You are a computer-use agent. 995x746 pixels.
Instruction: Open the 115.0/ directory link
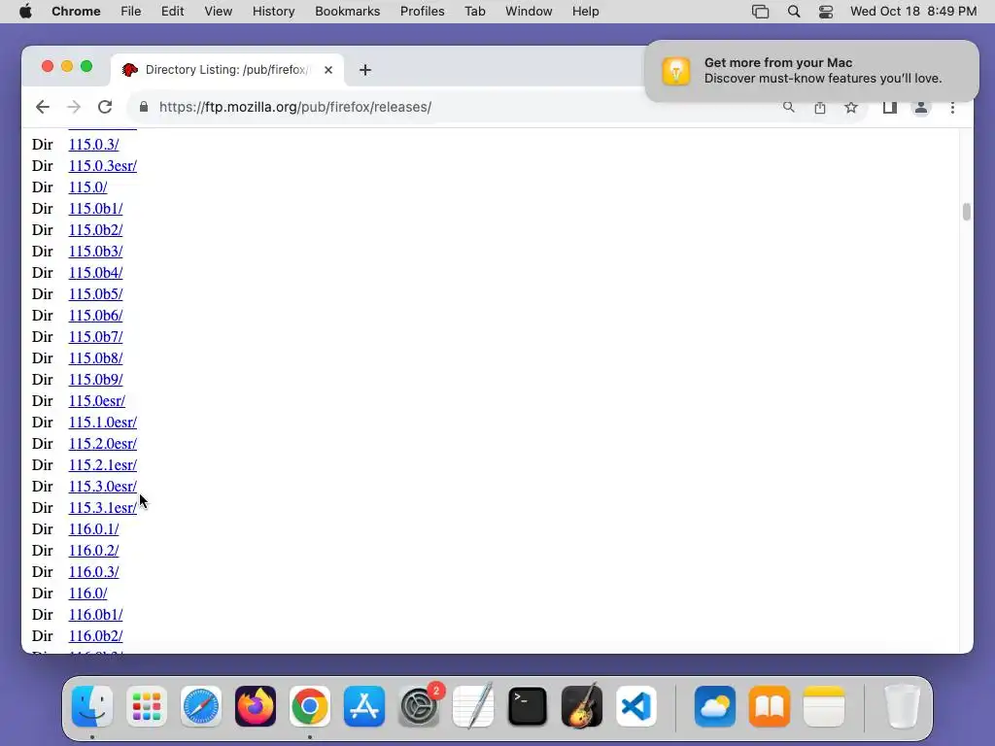(88, 187)
